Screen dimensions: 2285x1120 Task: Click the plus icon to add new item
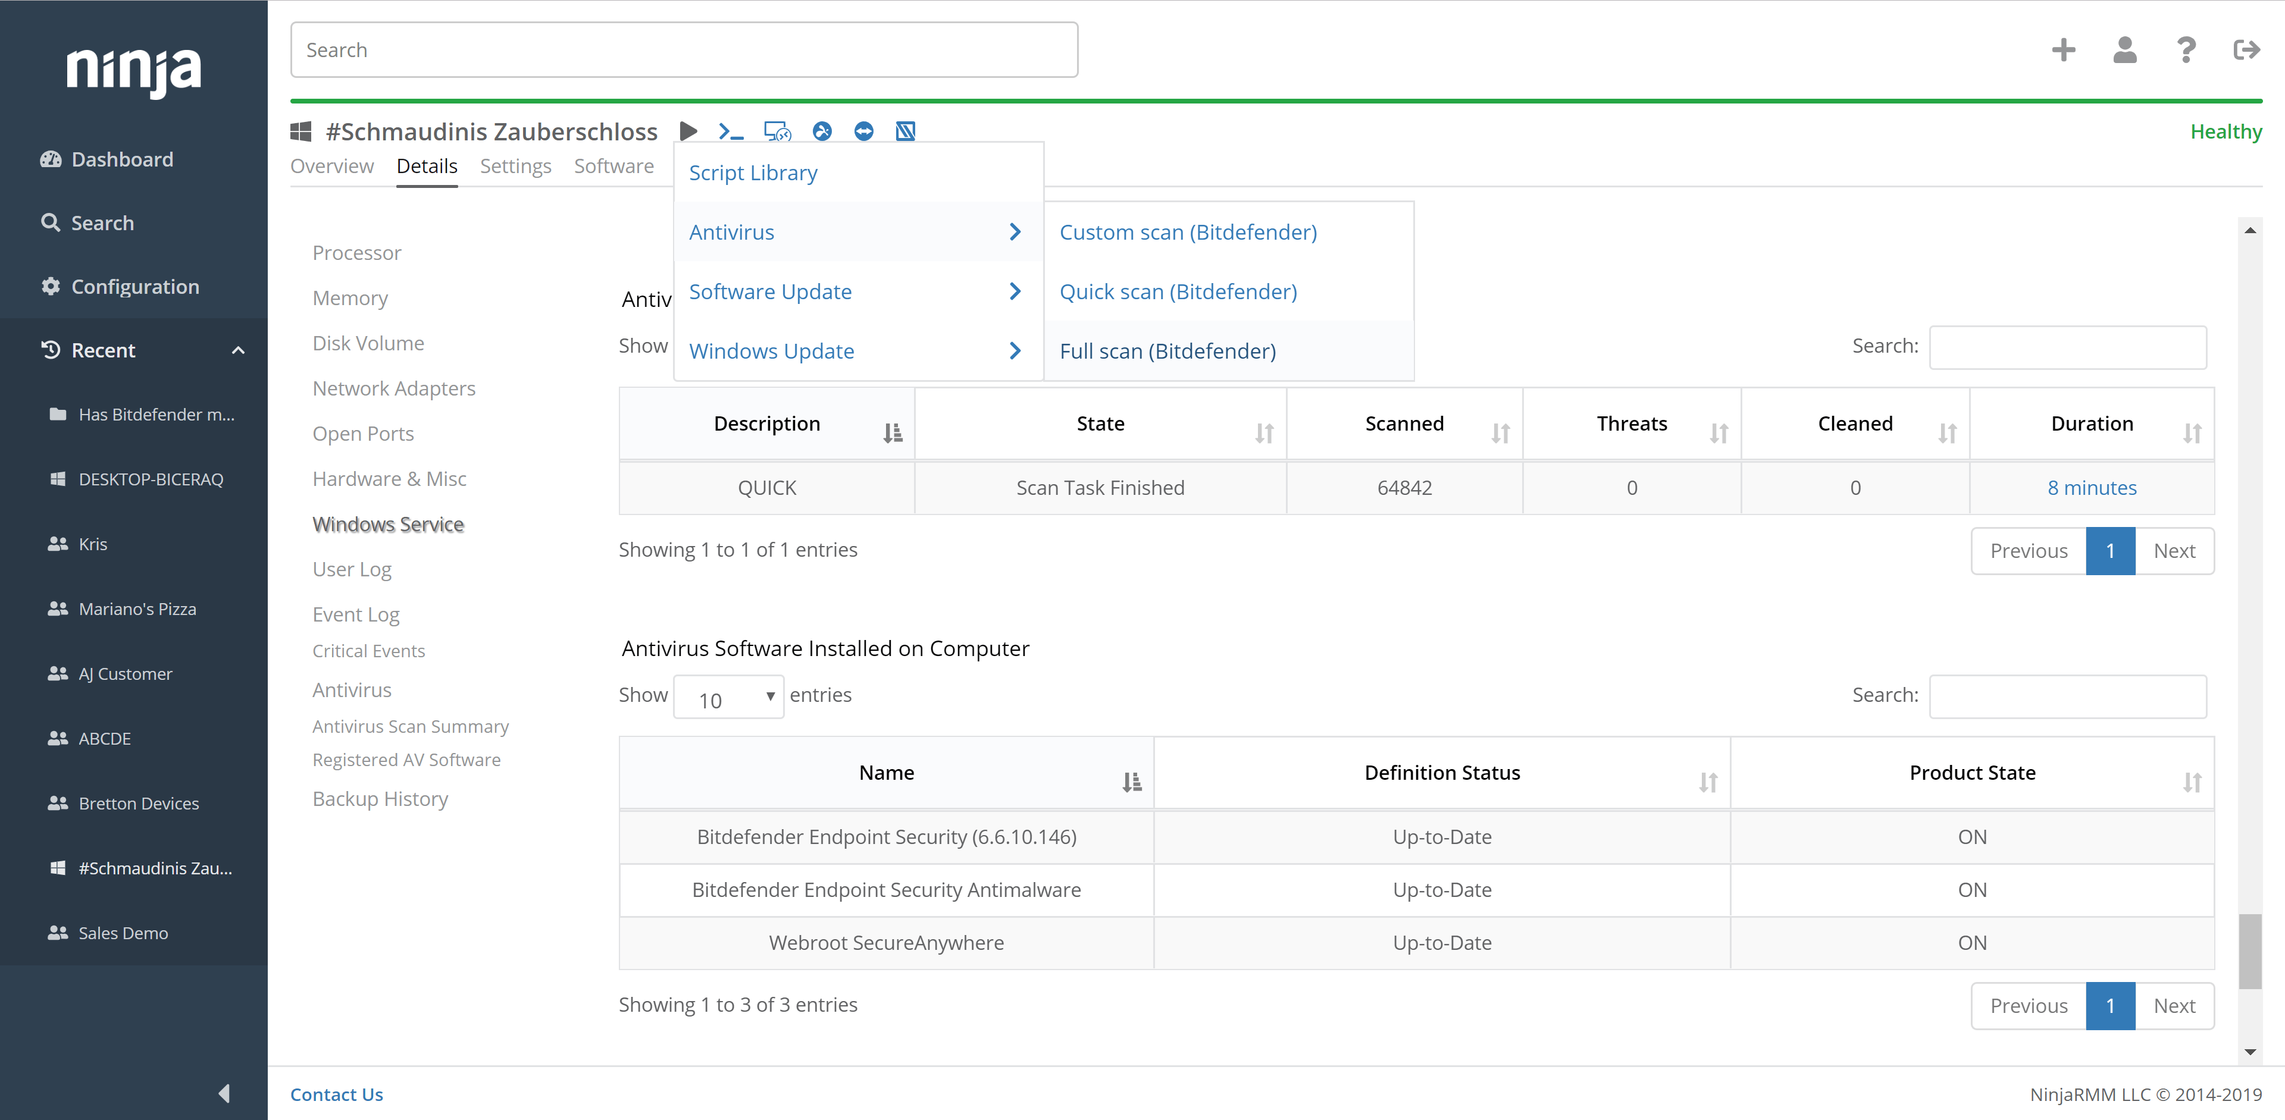coord(2063,49)
